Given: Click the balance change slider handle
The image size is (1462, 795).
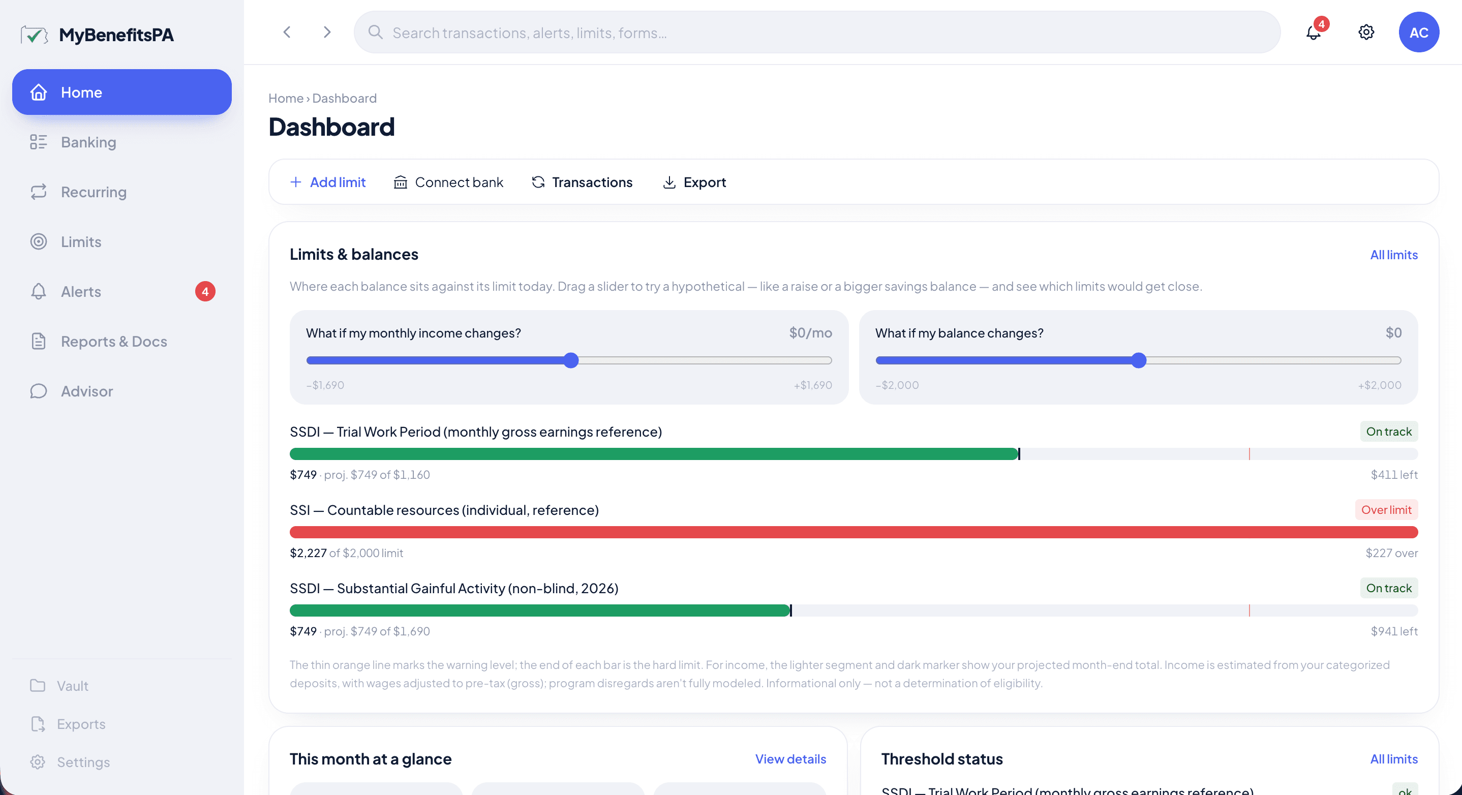Looking at the screenshot, I should (1139, 360).
